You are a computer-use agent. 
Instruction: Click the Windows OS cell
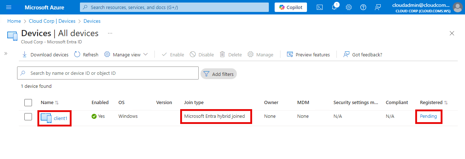128,116
